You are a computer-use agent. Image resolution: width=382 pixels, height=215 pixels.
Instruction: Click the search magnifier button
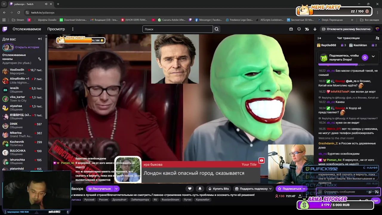coord(217,29)
